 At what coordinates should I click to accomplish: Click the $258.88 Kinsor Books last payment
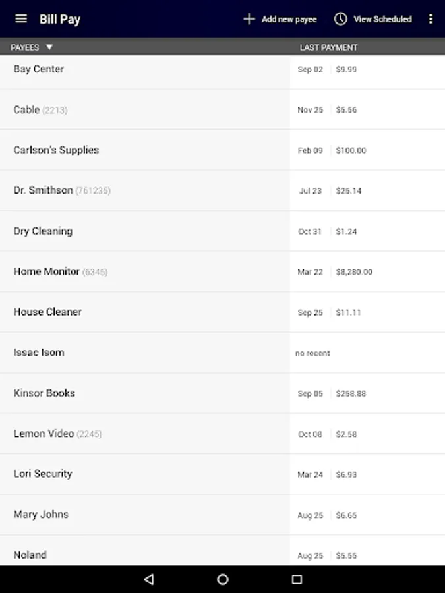pyautogui.click(x=351, y=393)
